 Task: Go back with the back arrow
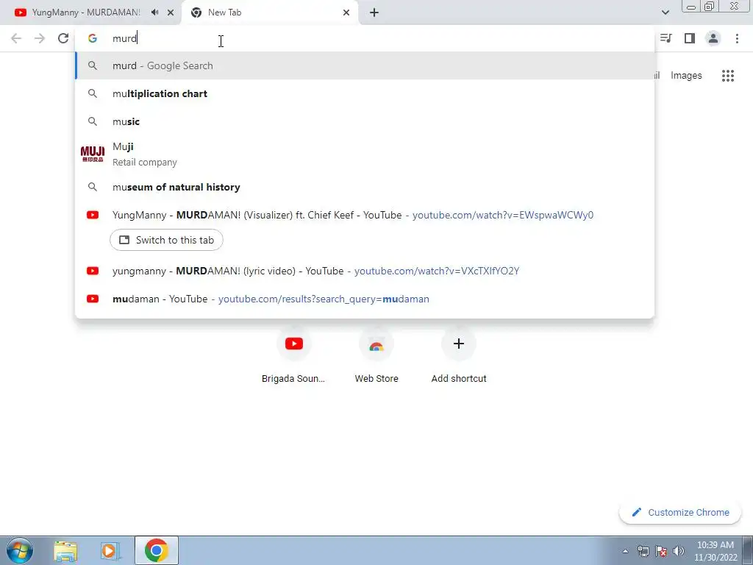click(16, 38)
